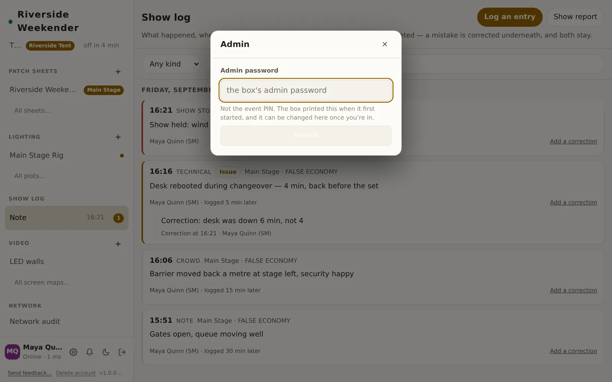Open Maya Quinn's MQ avatar

[12, 352]
